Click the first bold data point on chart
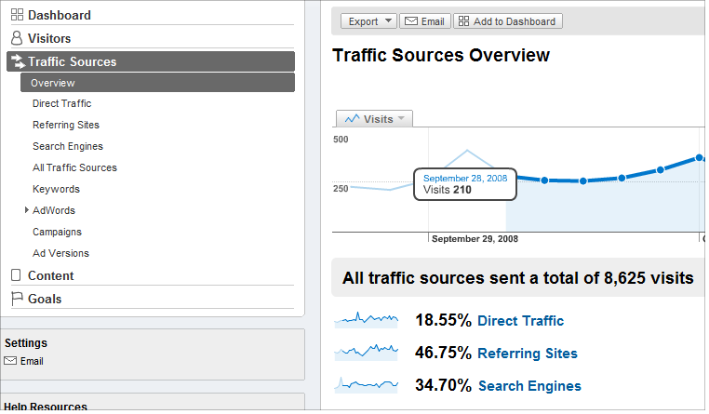This screenshot has width=709, height=414. click(544, 180)
